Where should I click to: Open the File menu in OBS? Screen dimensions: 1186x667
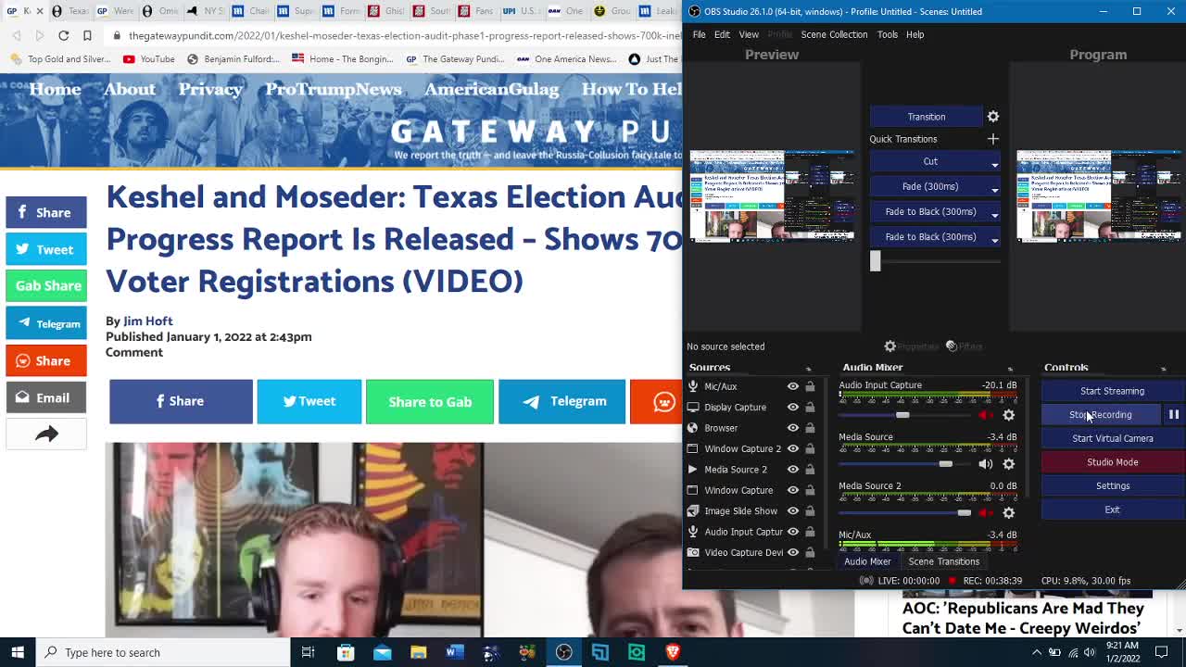point(699,34)
